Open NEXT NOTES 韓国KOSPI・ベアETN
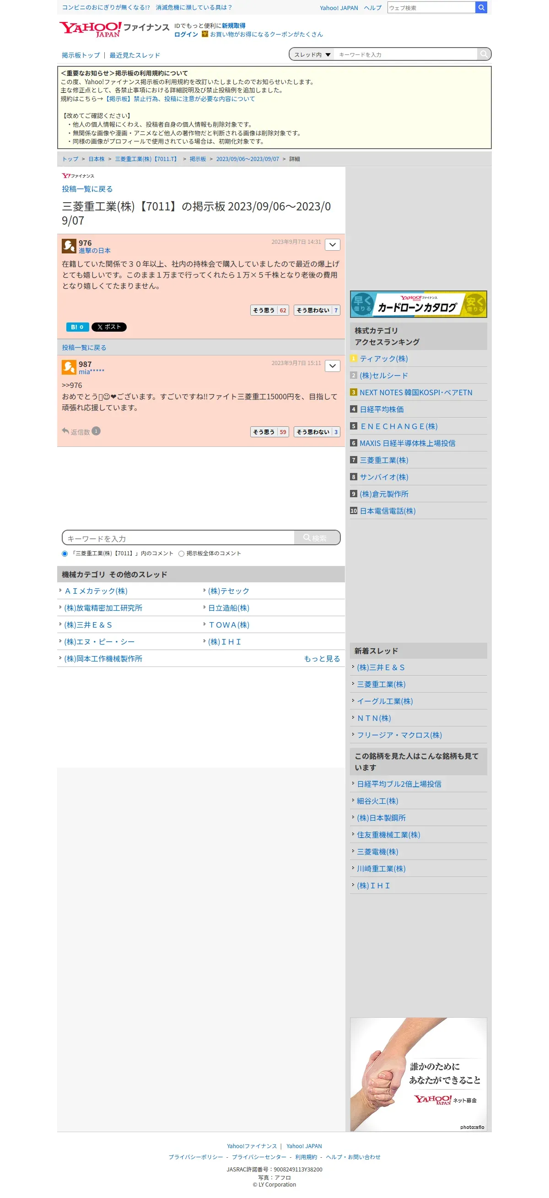The width and height of the screenshot is (549, 1198). 416,392
